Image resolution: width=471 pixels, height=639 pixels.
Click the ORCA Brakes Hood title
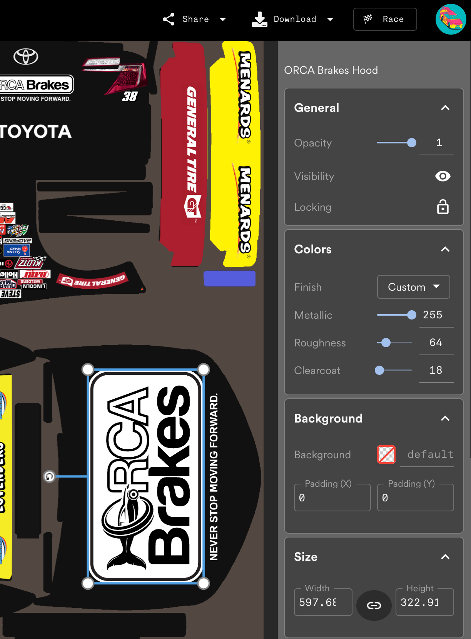[x=331, y=70]
